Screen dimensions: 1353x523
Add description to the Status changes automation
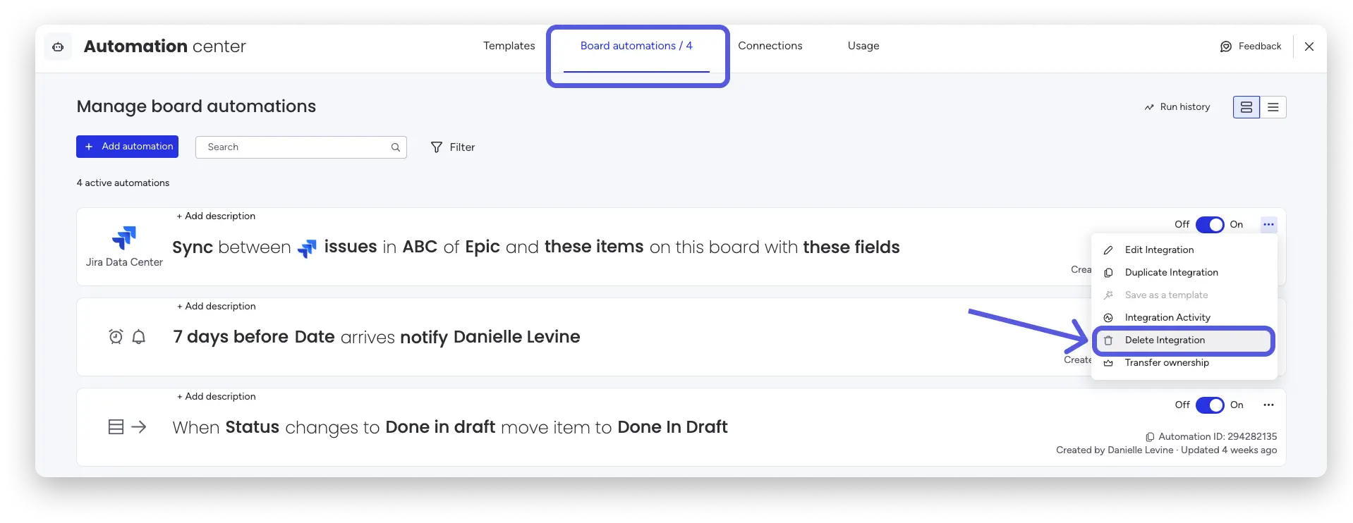[x=216, y=397]
